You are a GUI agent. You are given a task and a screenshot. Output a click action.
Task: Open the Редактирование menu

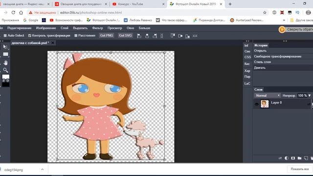pyautogui.click(x=20, y=28)
